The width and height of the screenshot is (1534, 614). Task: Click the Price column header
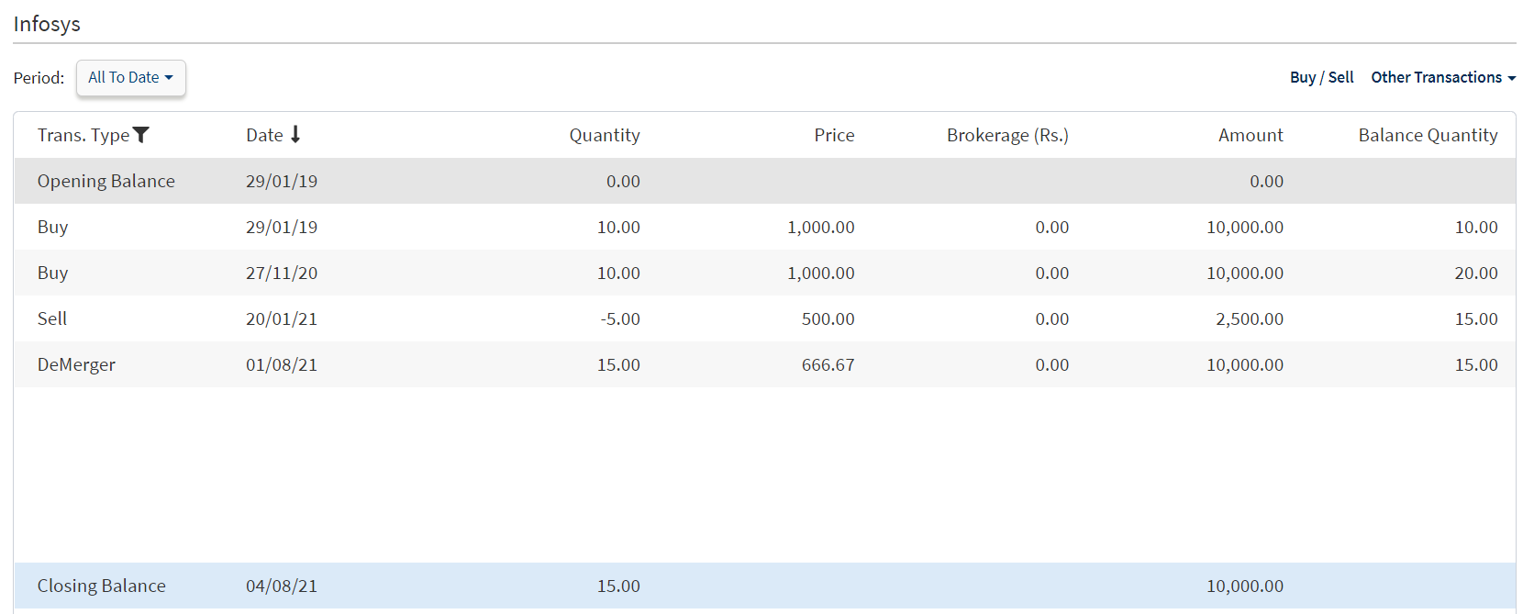[834, 135]
